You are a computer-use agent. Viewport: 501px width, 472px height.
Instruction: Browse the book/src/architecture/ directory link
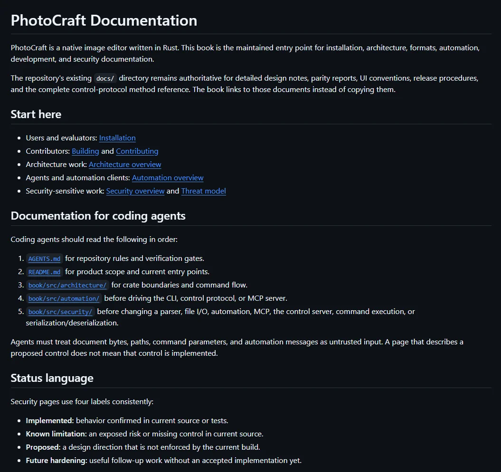[67, 285]
